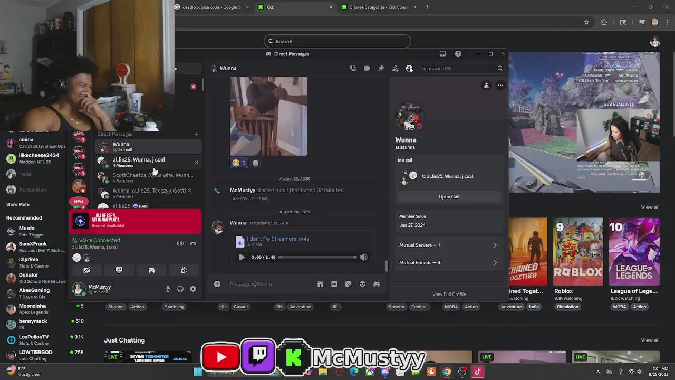Viewport: 675px width, 380px height.
Task: Click the friend actions icon in profile panel
Action: 486,85
